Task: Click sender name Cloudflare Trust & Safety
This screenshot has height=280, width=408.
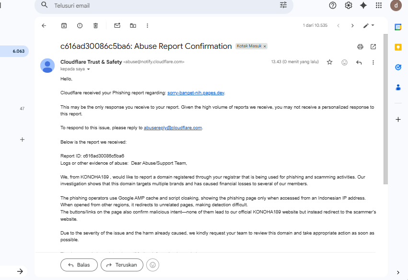Action: [x=91, y=62]
